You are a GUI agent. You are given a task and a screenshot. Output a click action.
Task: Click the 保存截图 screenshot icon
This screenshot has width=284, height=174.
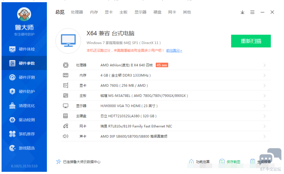click(222, 162)
